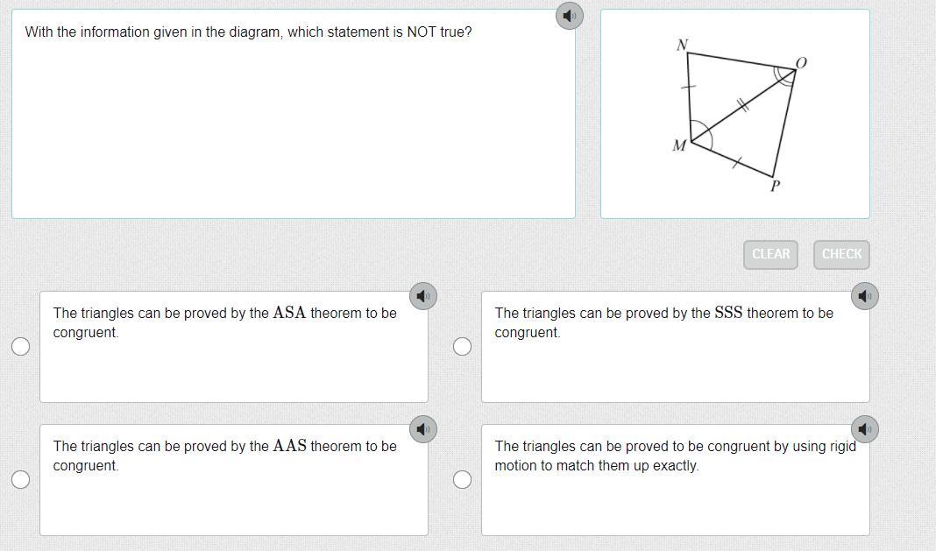936x551 pixels.
Task: Click the rigid motion answer card text
Action: tap(675, 456)
